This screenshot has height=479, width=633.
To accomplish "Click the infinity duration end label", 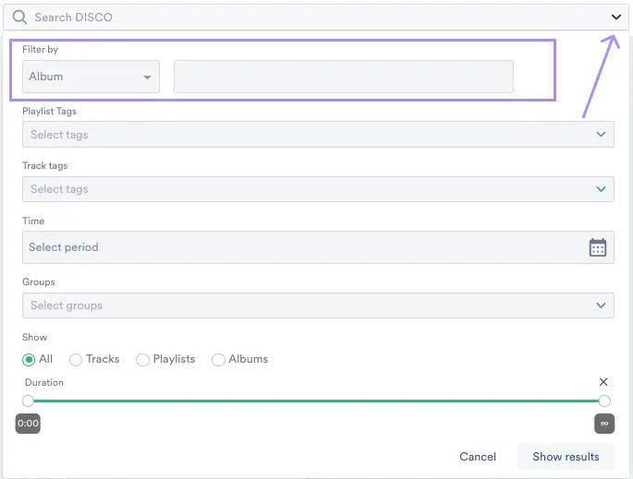I will (x=604, y=424).
